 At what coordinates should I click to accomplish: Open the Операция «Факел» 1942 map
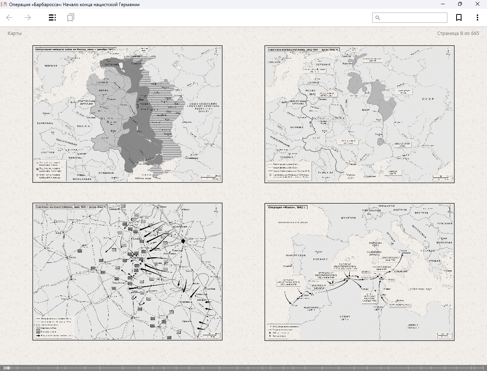point(360,271)
